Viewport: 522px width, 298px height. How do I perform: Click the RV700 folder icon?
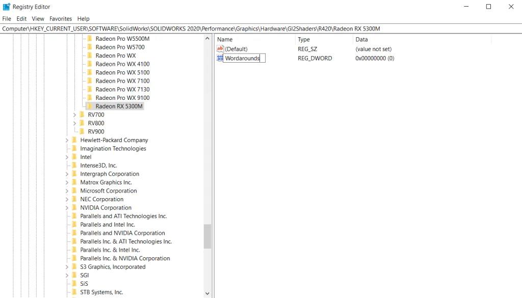pos(82,115)
